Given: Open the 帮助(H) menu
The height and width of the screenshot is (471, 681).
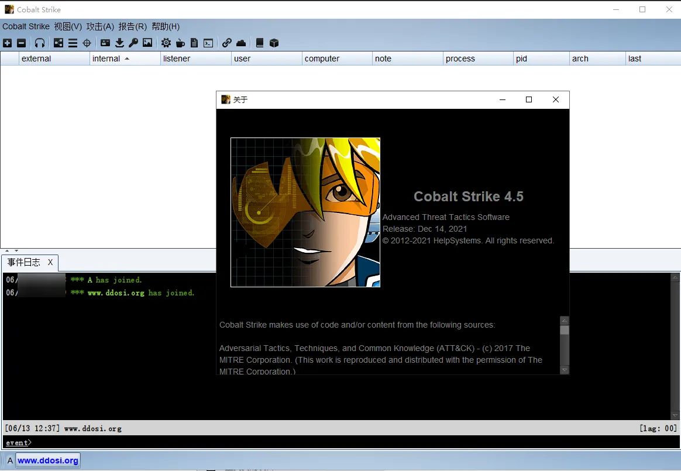Looking at the screenshot, I should (x=166, y=26).
